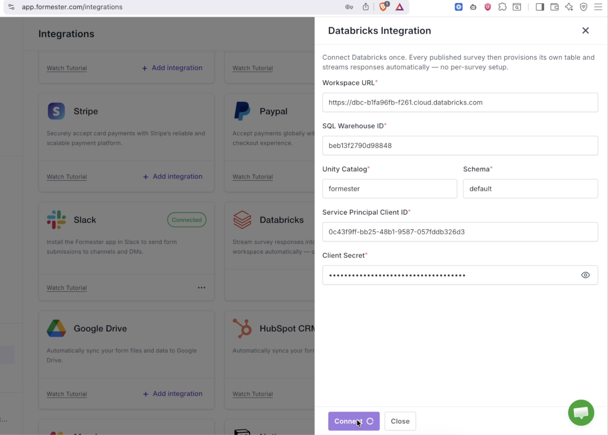Click into the Unity Catalog field
This screenshot has width=608, height=435.
[390, 188]
